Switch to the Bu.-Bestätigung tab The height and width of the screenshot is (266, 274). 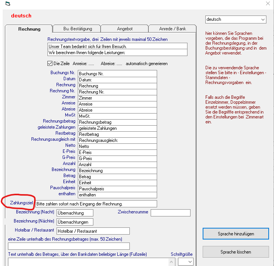point(77,29)
